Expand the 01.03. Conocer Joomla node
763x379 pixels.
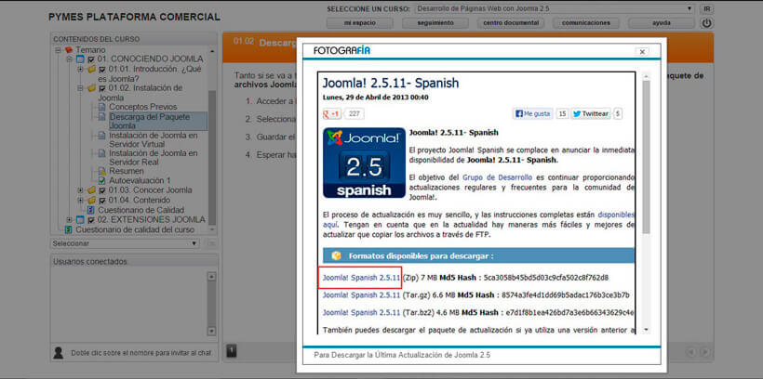(x=81, y=190)
